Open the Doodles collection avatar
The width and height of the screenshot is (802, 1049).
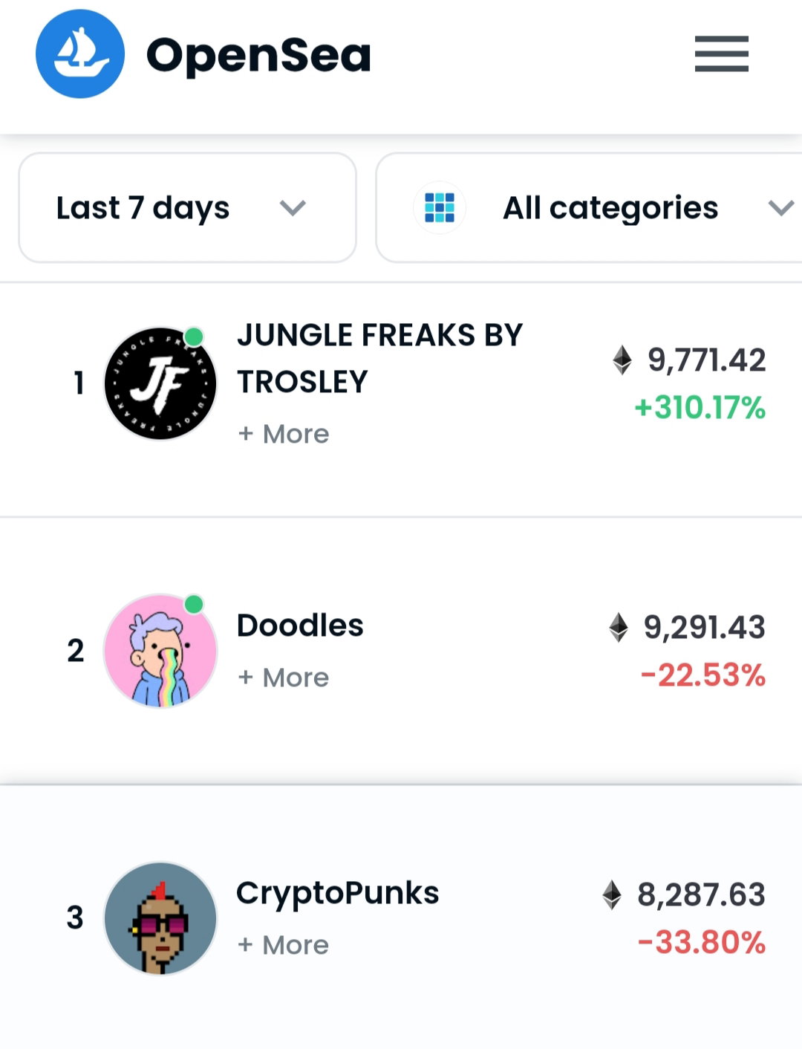click(160, 651)
